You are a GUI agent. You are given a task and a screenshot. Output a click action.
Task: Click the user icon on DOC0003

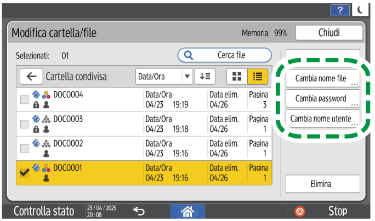[46, 129]
